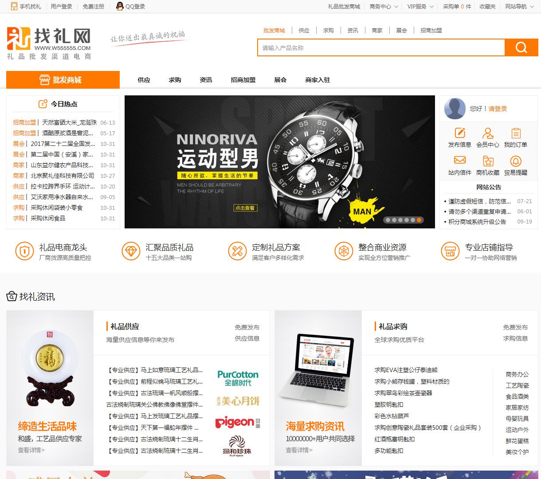541x479 pixels.
Task: Open hot item 天然富硒大米_龙涎珠
Action: [x=69, y=122]
